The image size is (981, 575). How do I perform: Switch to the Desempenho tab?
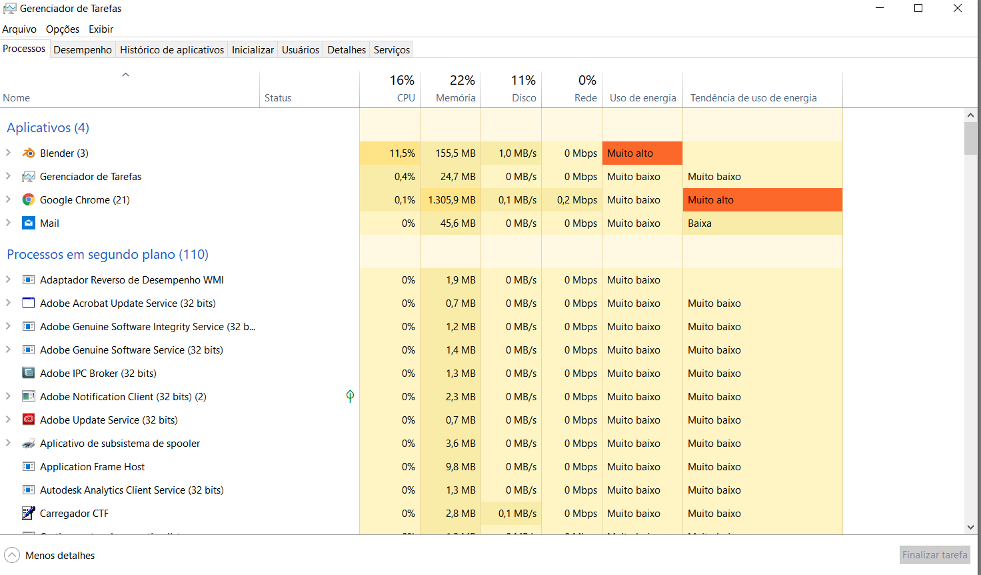coord(83,50)
